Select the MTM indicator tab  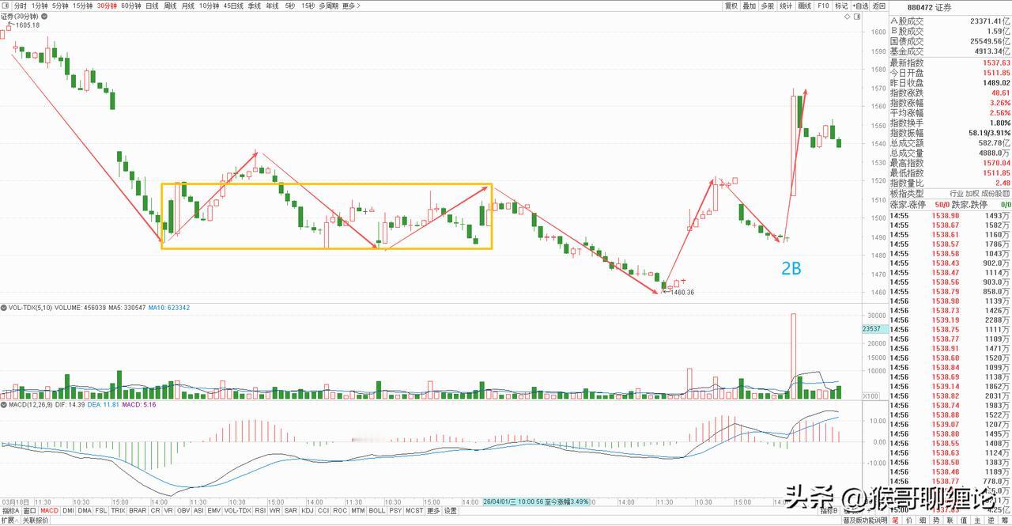358,511
